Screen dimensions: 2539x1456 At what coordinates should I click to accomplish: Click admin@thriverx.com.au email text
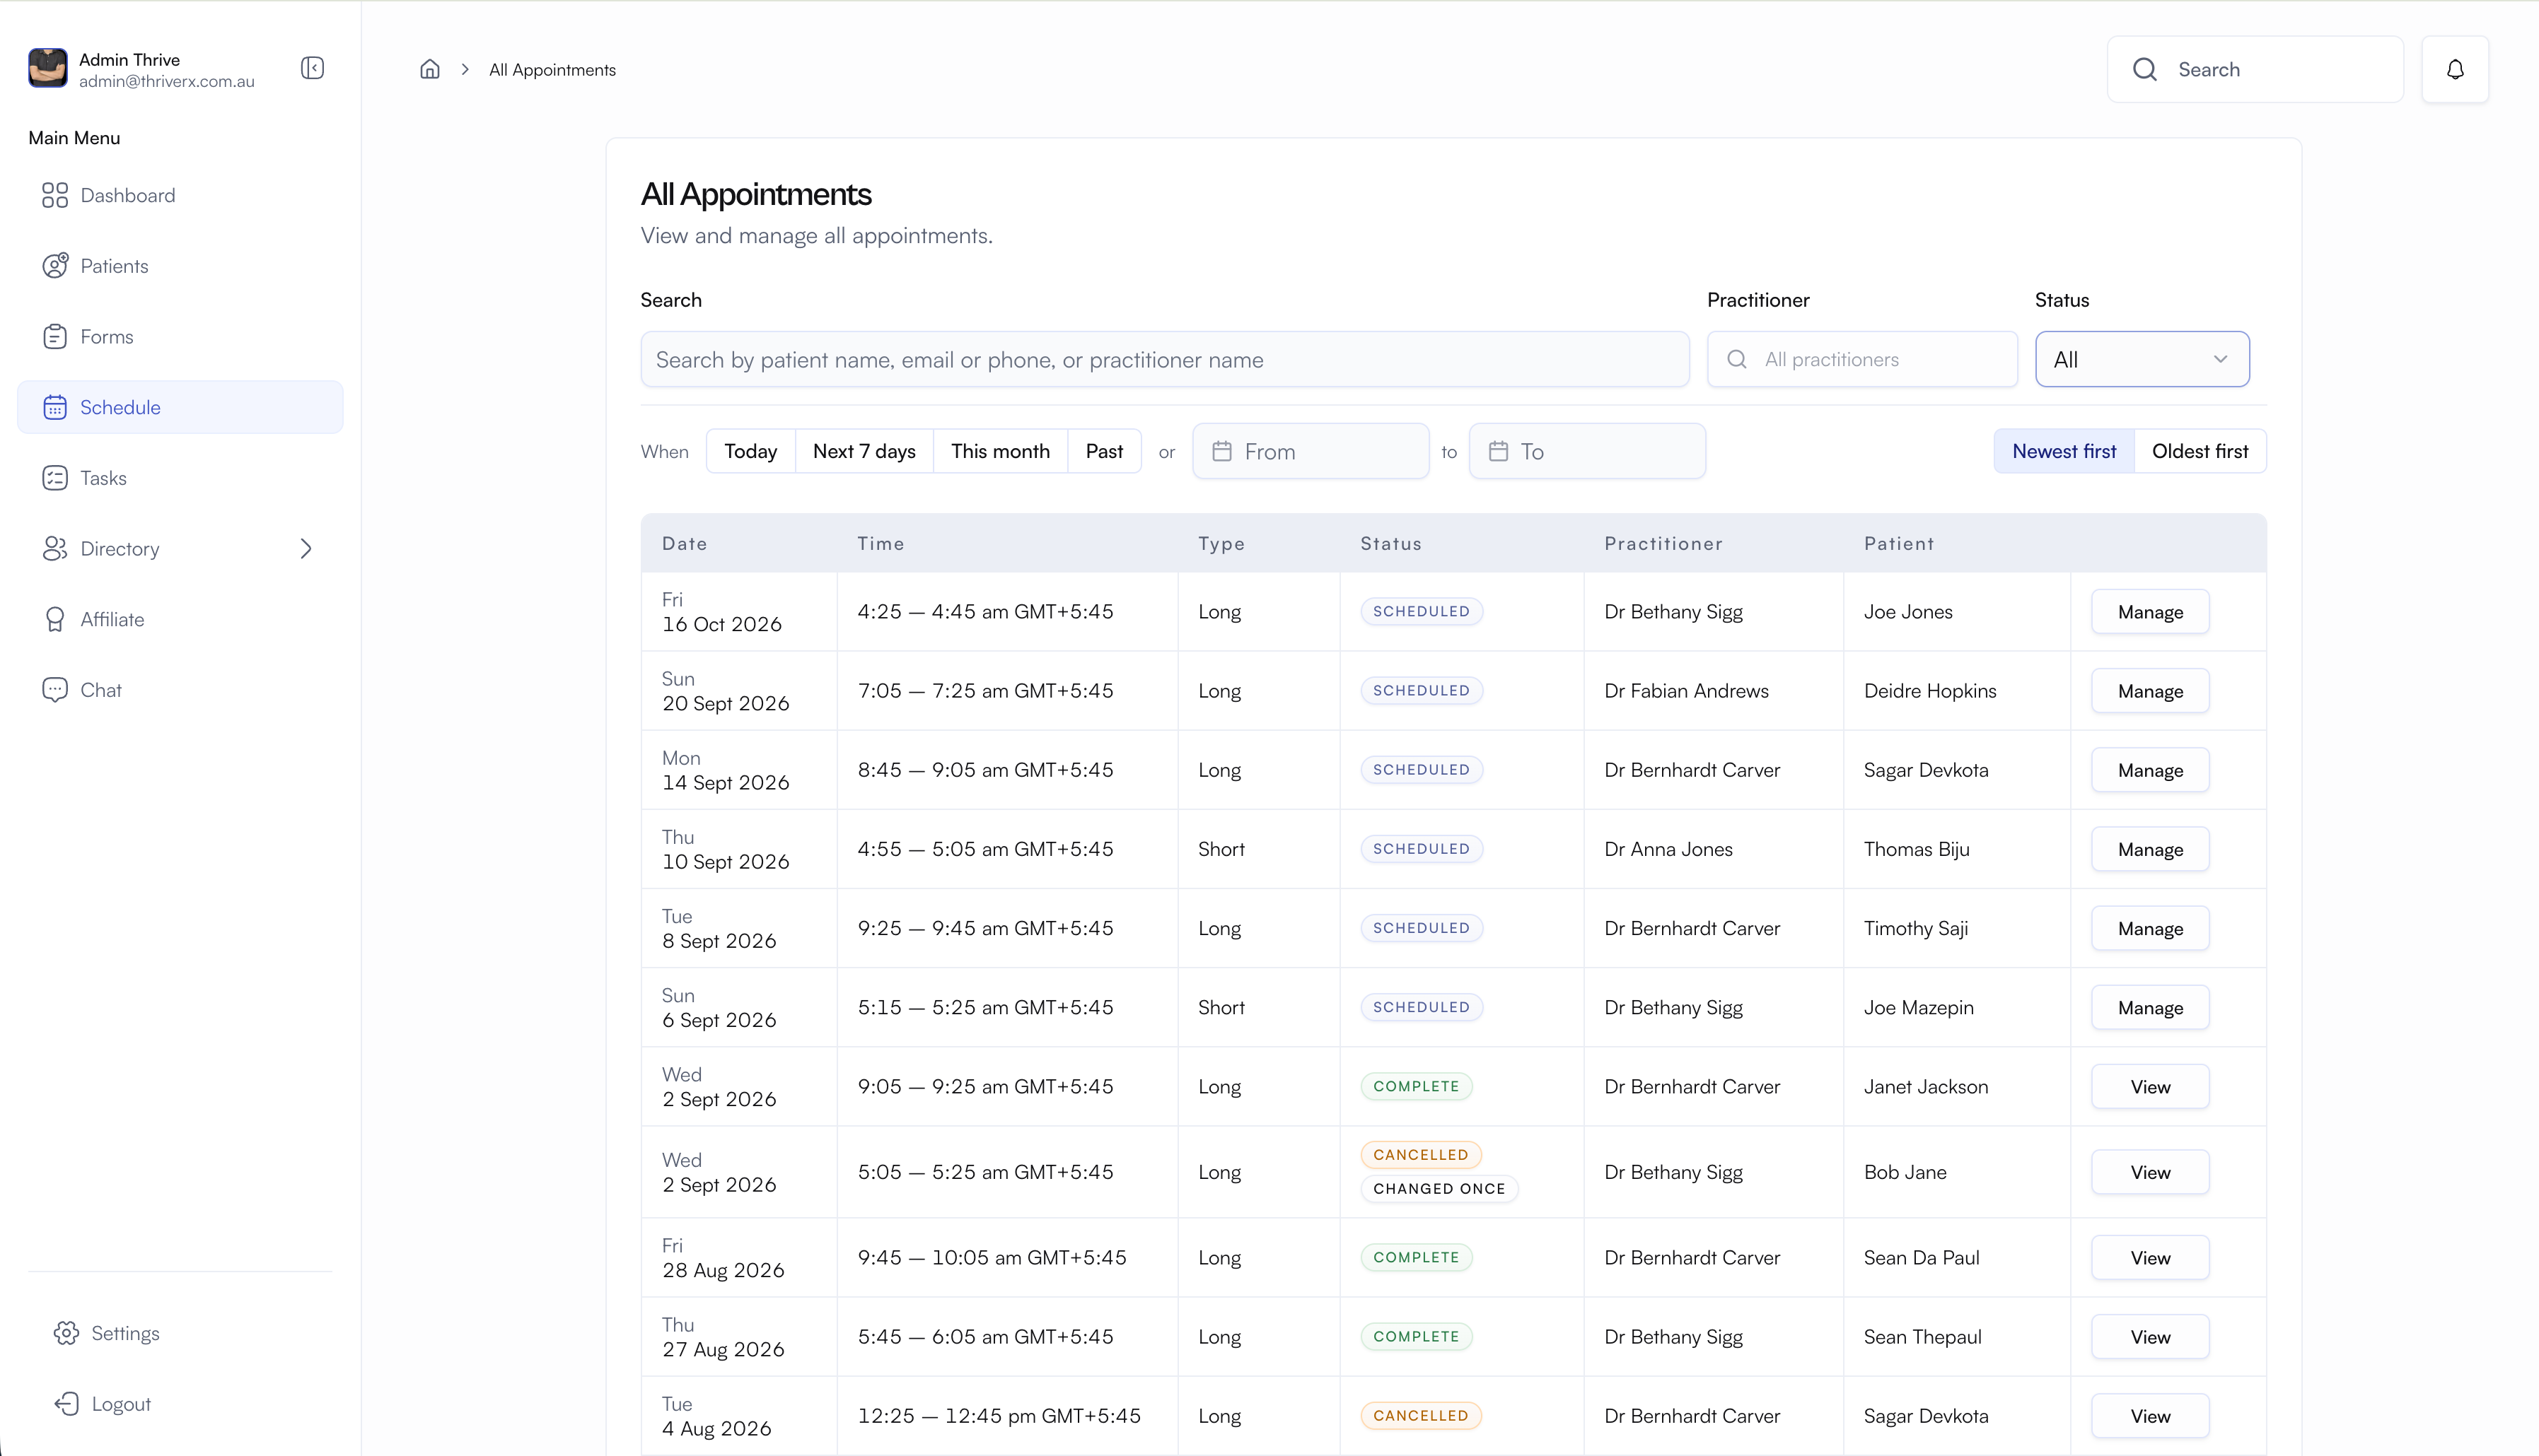(x=167, y=81)
